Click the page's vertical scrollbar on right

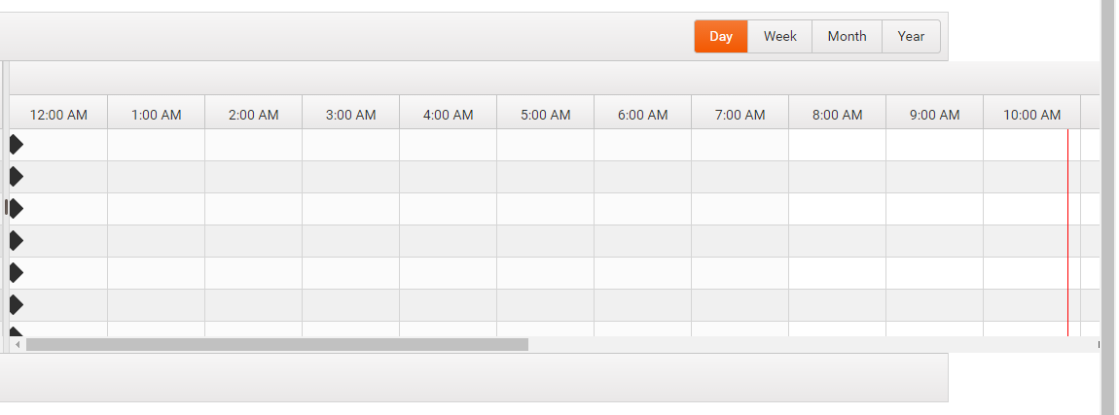coord(1109,208)
